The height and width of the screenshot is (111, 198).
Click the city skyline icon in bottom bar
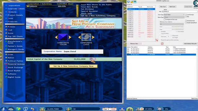(x=130, y=109)
